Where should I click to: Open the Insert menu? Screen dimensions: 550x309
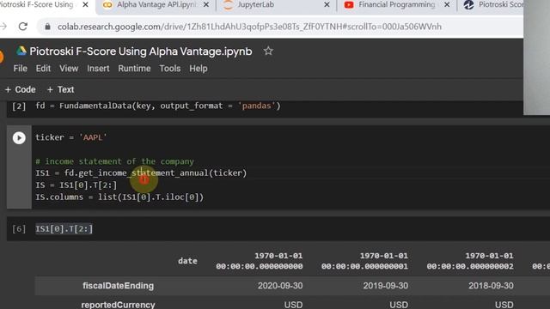(98, 69)
